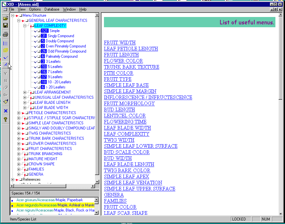Click the paintbrush icon in left toolbar
The height and width of the screenshot is (224, 285).
tap(5, 102)
